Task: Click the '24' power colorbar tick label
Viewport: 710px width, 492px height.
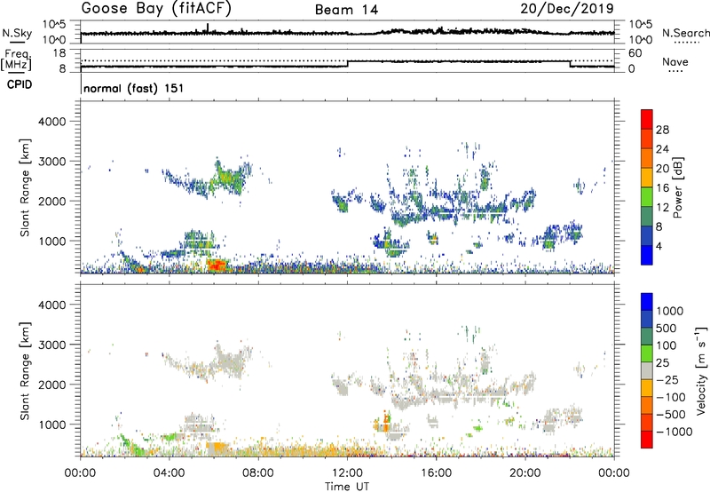Action: pyautogui.click(x=662, y=149)
